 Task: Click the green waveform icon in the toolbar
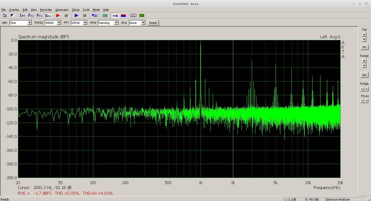[x=142, y=16]
